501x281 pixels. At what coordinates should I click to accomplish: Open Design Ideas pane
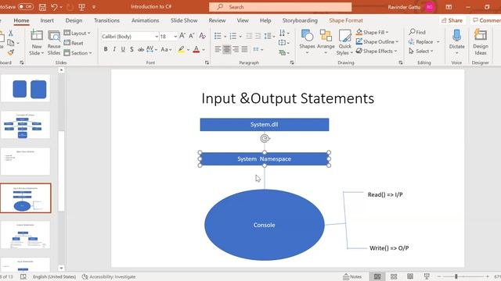click(480, 41)
